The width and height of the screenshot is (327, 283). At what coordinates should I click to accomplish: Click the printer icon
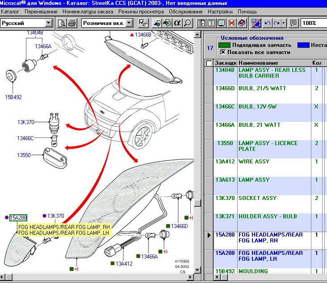[72, 23]
